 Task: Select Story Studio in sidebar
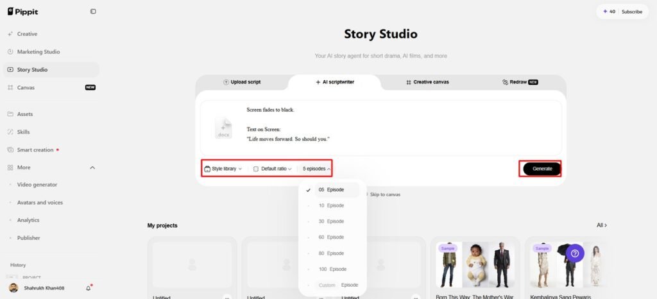pos(51,69)
